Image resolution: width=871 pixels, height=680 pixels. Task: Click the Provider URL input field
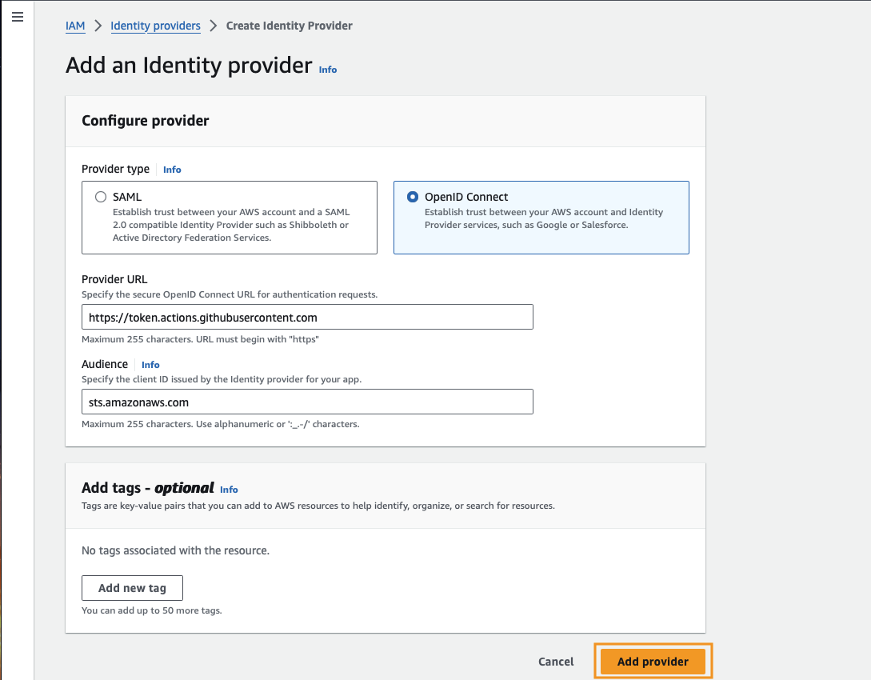pos(307,317)
